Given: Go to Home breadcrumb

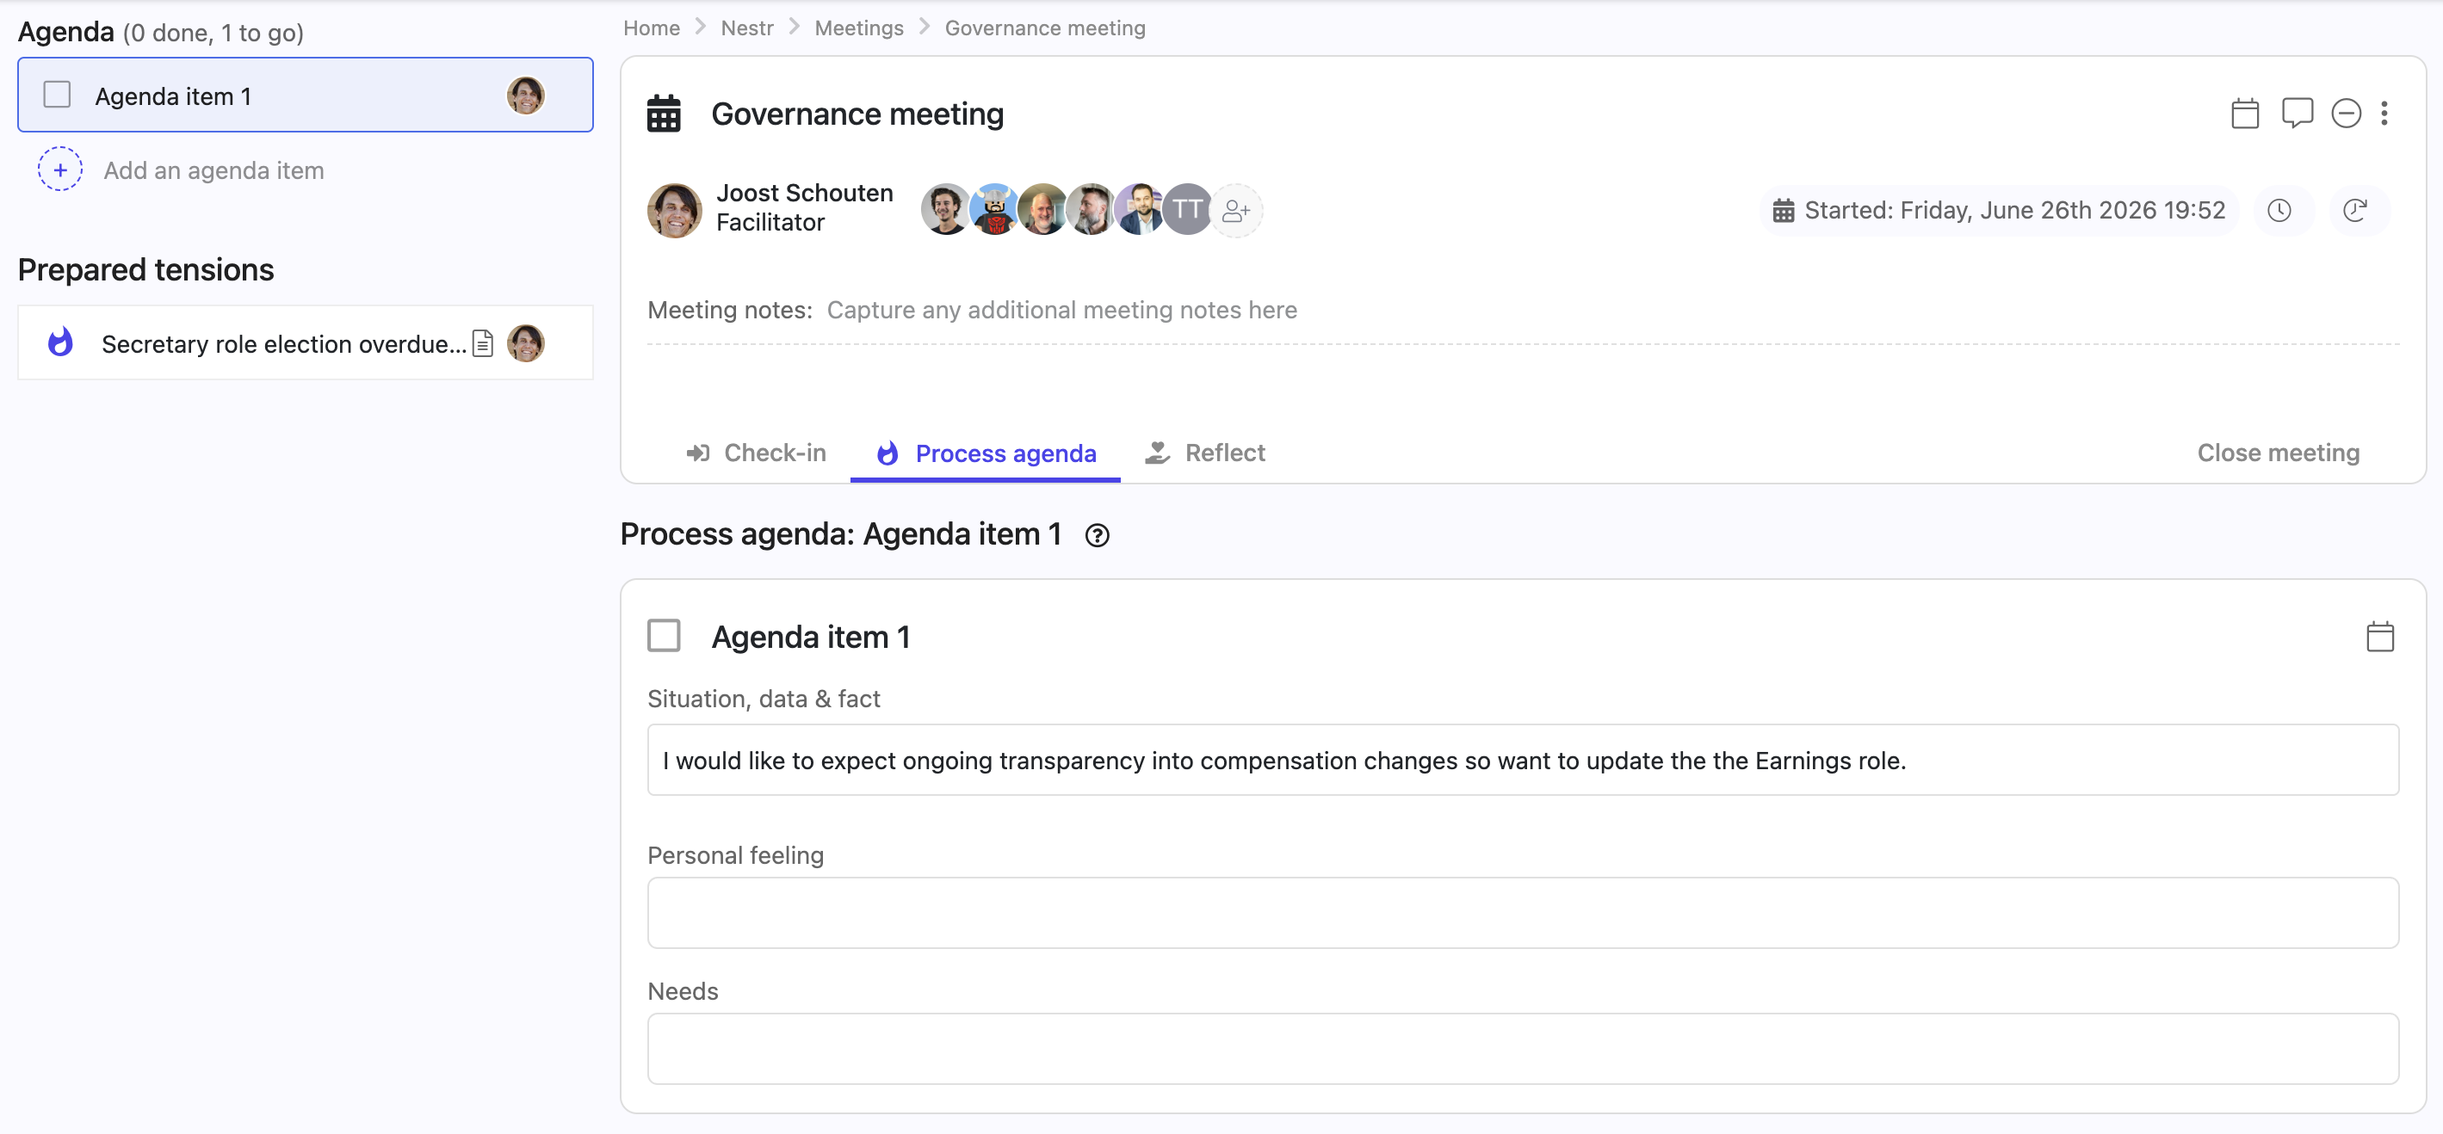Looking at the screenshot, I should 652,28.
